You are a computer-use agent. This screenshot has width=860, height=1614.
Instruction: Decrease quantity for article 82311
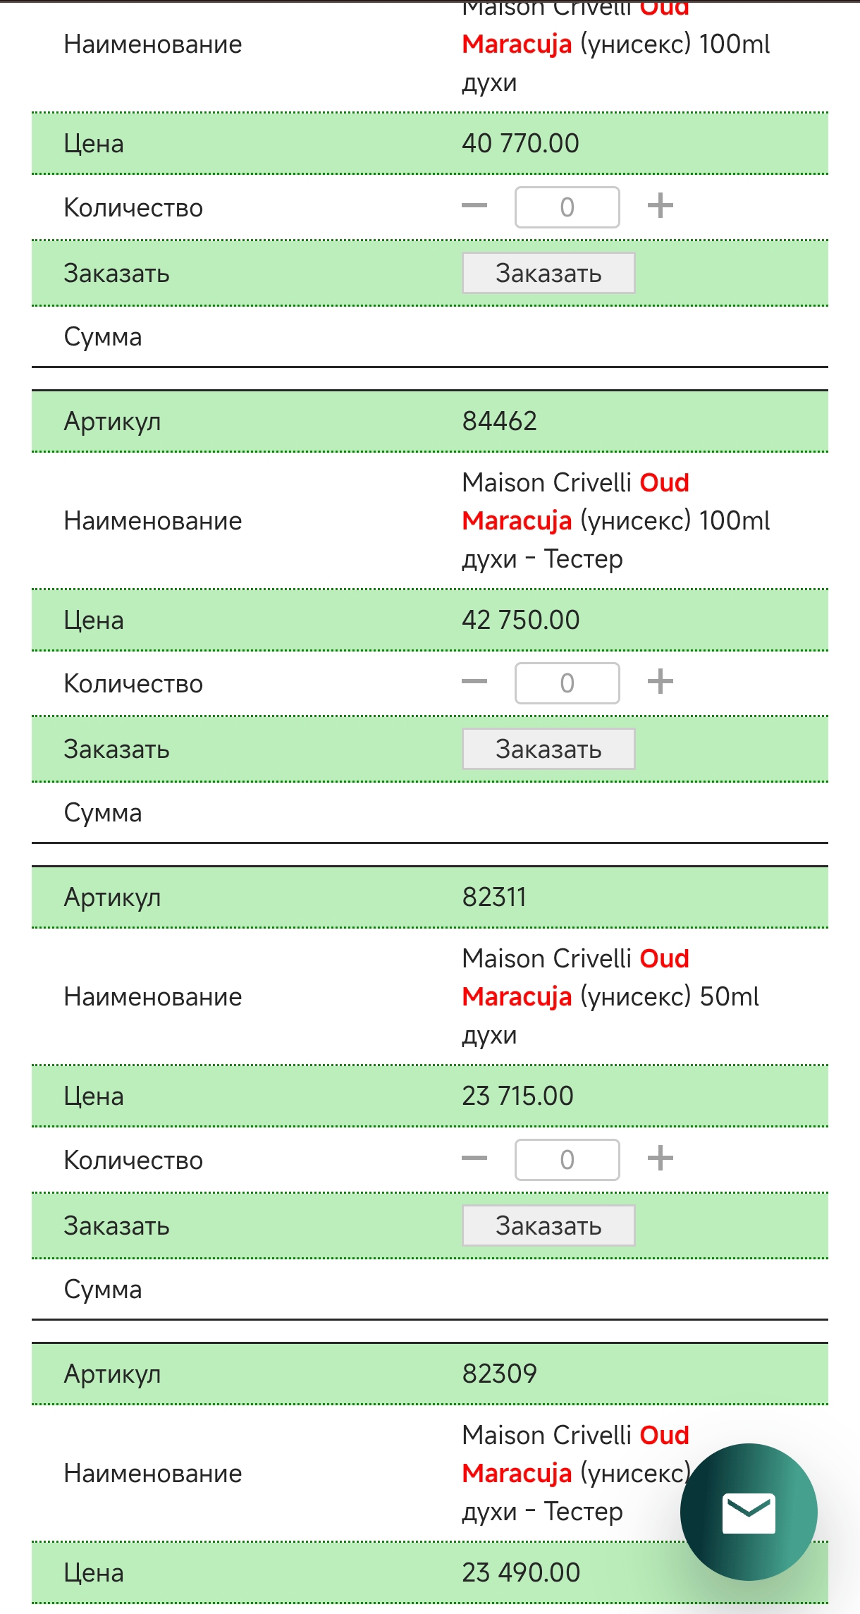click(474, 1159)
